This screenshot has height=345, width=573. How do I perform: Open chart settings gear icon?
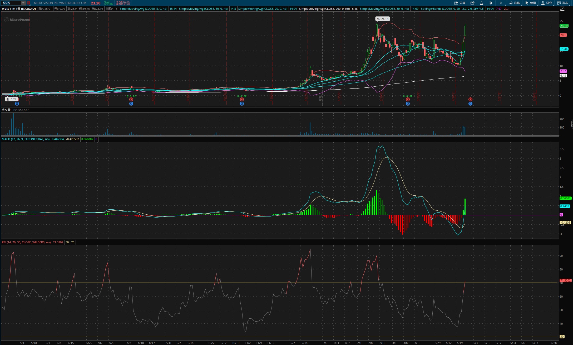(491, 3)
